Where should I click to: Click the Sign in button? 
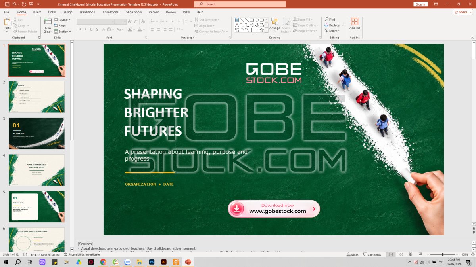click(420, 4)
